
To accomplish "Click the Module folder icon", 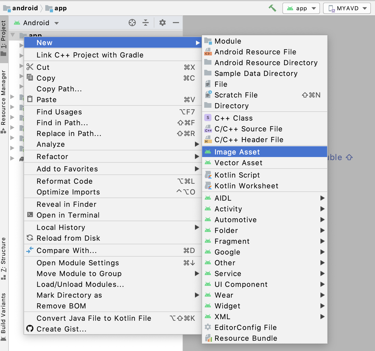I will 208,41.
